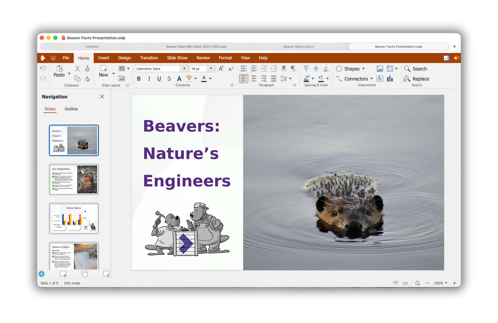Click the Increase Font Size icon
498x323 pixels.
[221, 69]
